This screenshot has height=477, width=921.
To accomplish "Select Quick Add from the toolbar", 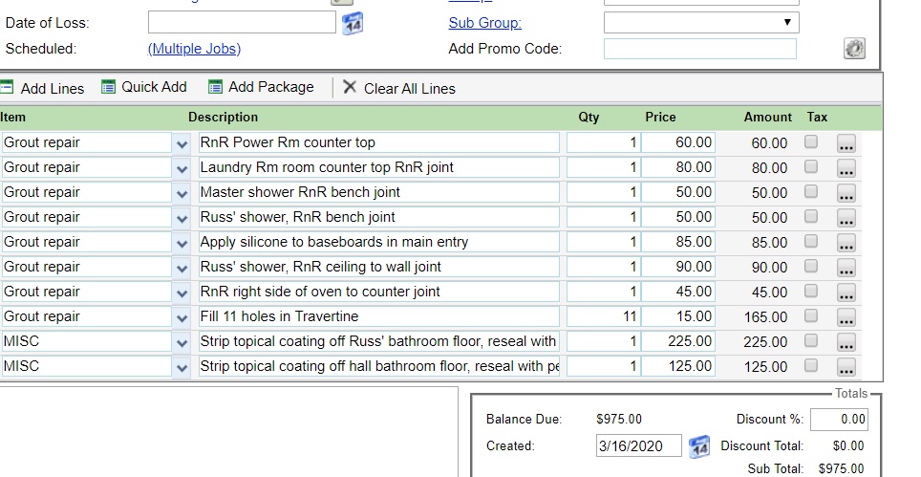I will [143, 87].
